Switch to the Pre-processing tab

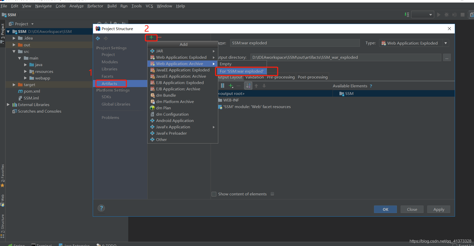coord(281,77)
